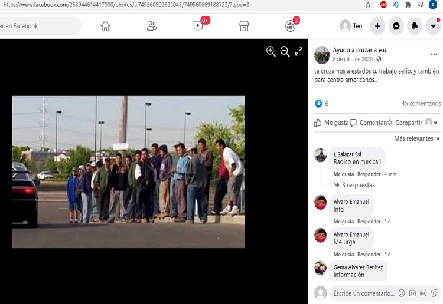Enter fullscreen photo view

point(299,52)
